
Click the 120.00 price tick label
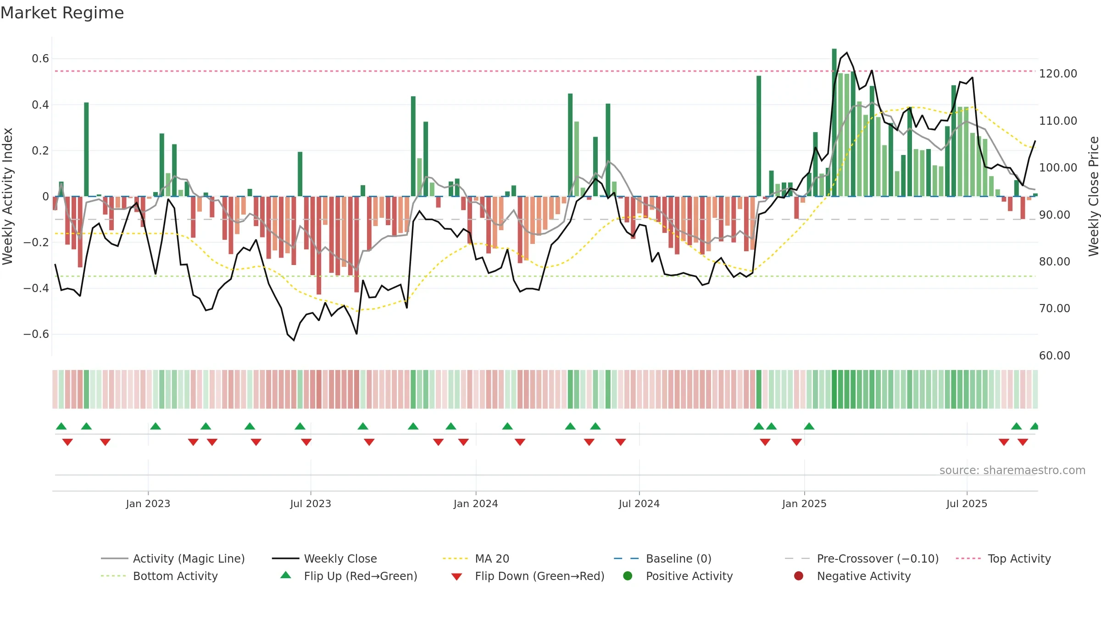pyautogui.click(x=1058, y=74)
